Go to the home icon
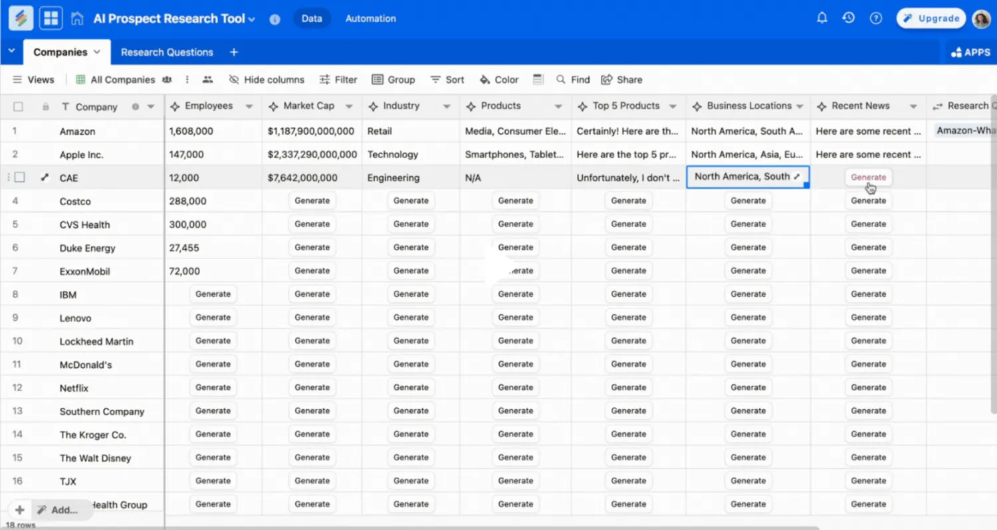997x530 pixels. [x=77, y=19]
